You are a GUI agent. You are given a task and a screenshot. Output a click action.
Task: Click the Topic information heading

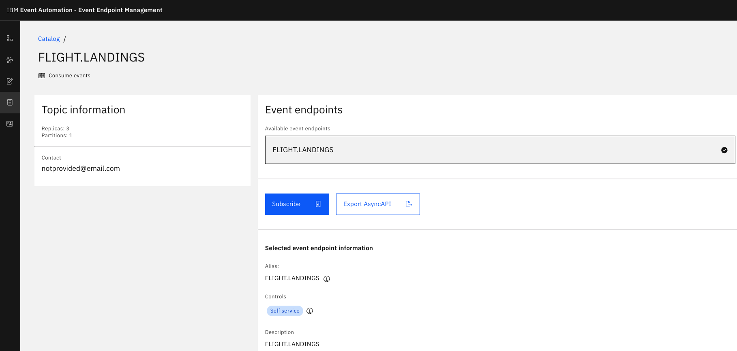pos(83,110)
